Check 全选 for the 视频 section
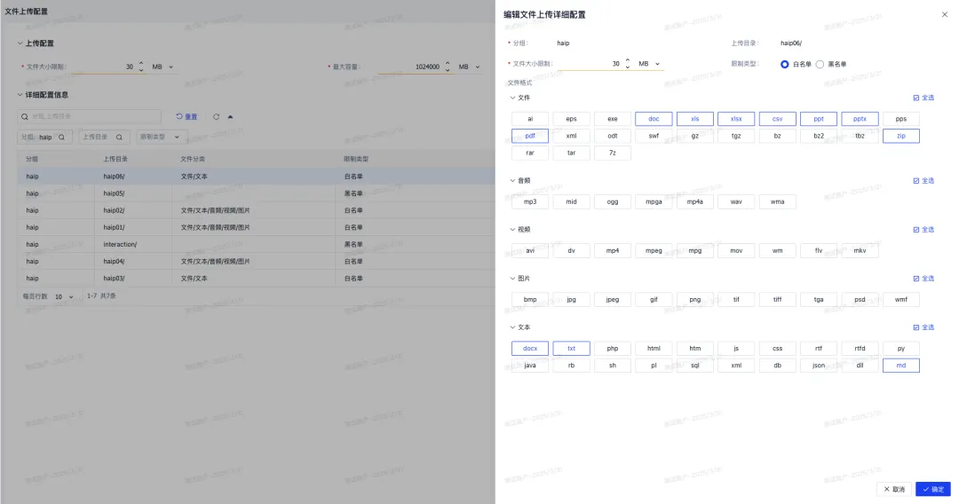 923,230
